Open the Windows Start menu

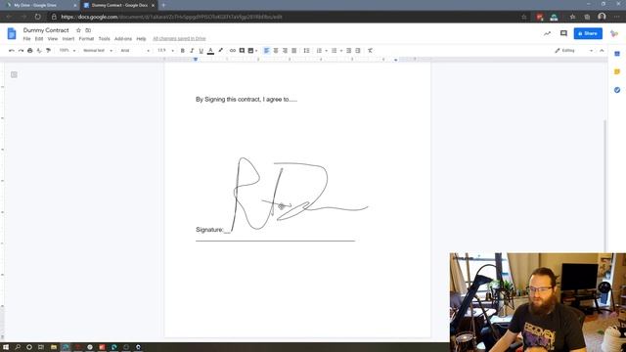(6, 347)
